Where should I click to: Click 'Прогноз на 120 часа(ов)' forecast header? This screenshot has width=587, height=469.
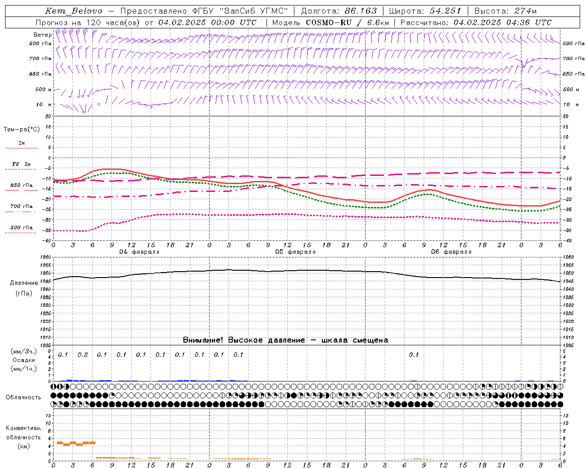[x=88, y=22]
